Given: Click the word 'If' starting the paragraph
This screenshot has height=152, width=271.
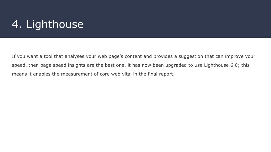Looking at the screenshot, I should click(14, 56).
